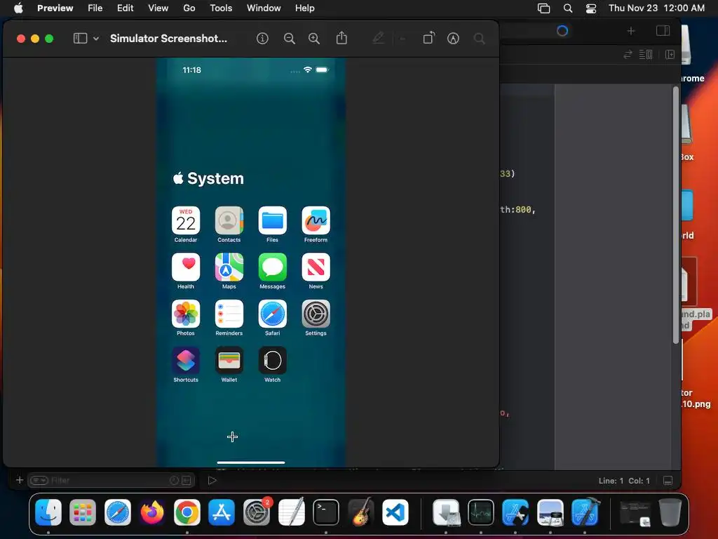Open System Settings with badge in Dock
This screenshot has width=718, height=539.
click(x=257, y=512)
